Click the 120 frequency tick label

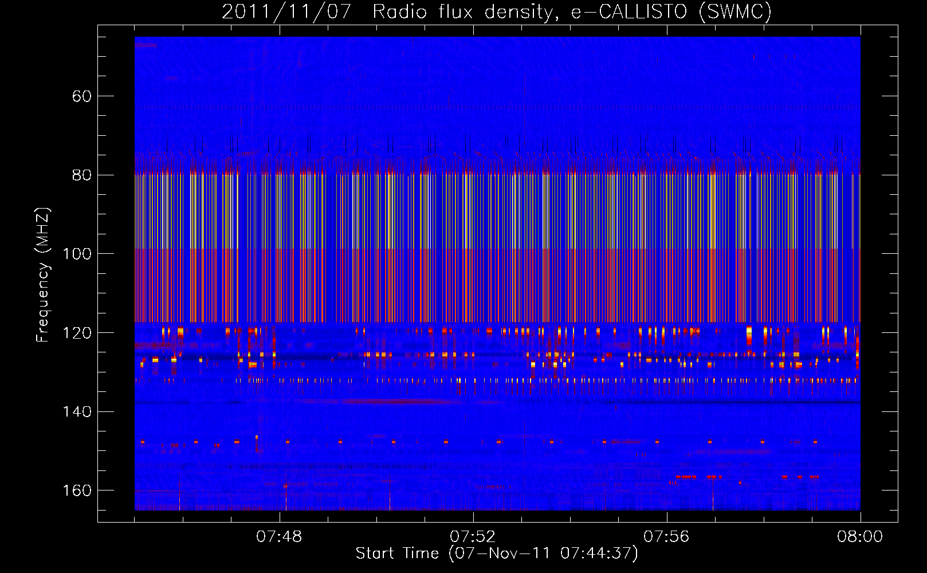[x=77, y=333]
